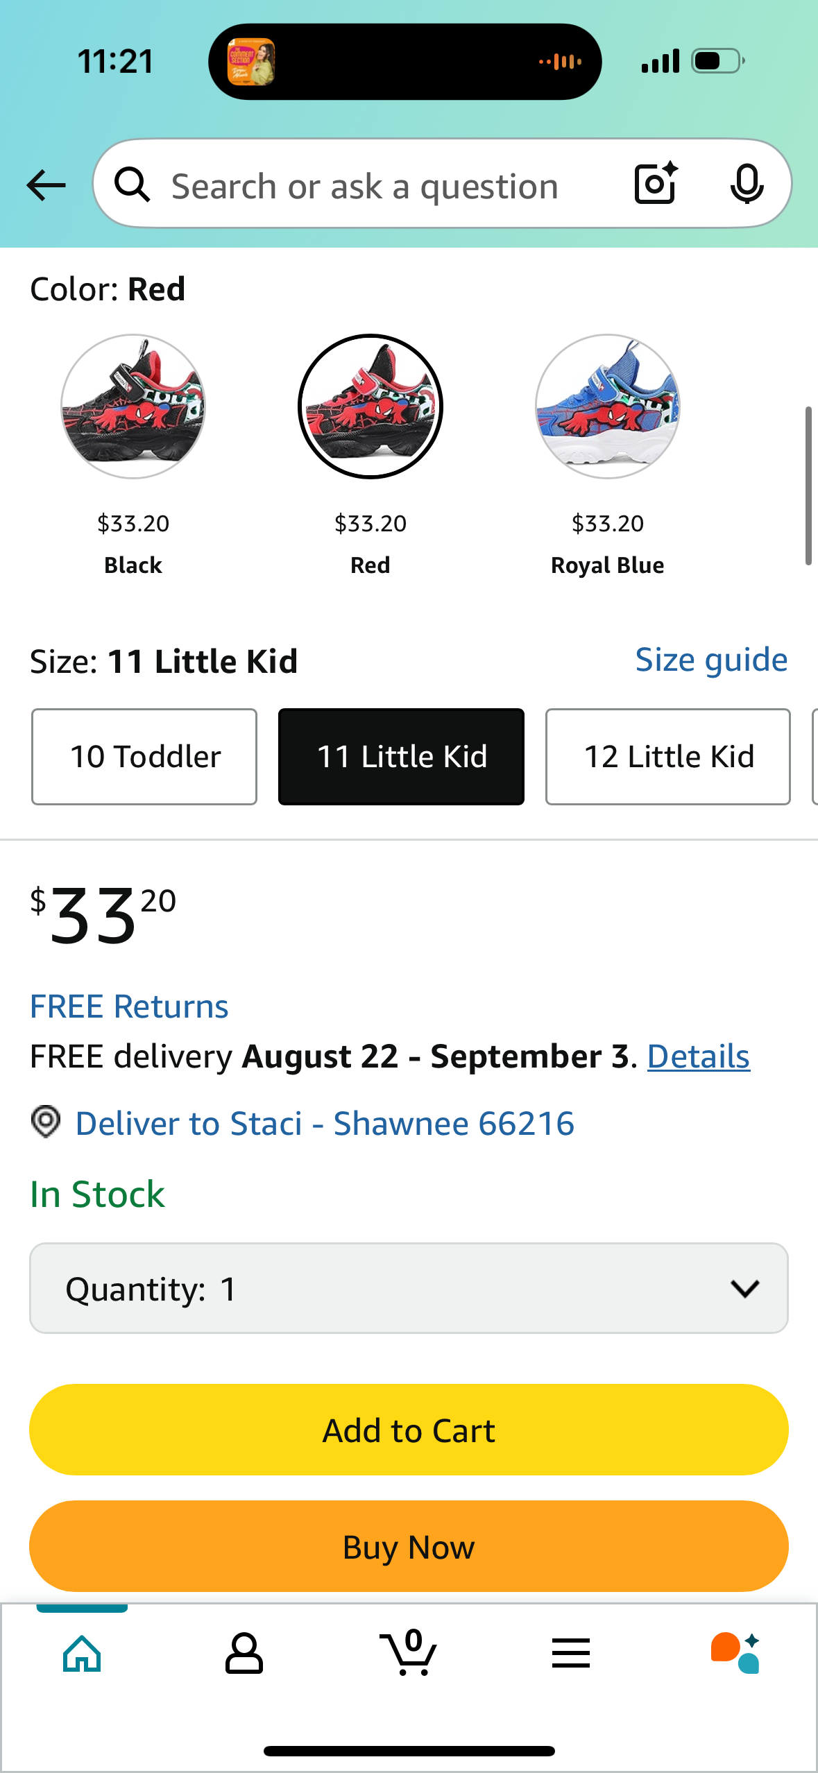The image size is (818, 1773).
Task: Choose the Black shoe color swatch
Action: pyautogui.click(x=133, y=406)
